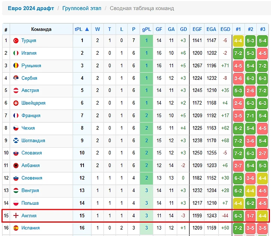The image size is (271, 236).
Task: Click the Italy flag icon
Action: click(16, 53)
